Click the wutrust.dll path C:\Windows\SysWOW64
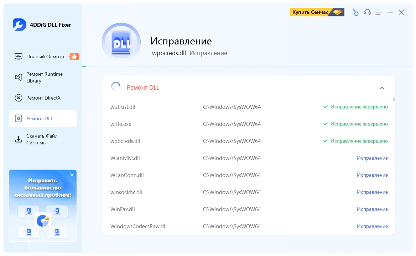Screen dimensions: 416x256 232,107
